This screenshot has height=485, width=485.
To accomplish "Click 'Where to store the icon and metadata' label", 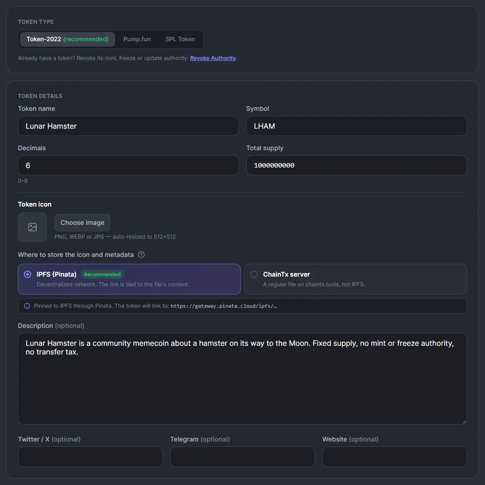I will [76, 255].
